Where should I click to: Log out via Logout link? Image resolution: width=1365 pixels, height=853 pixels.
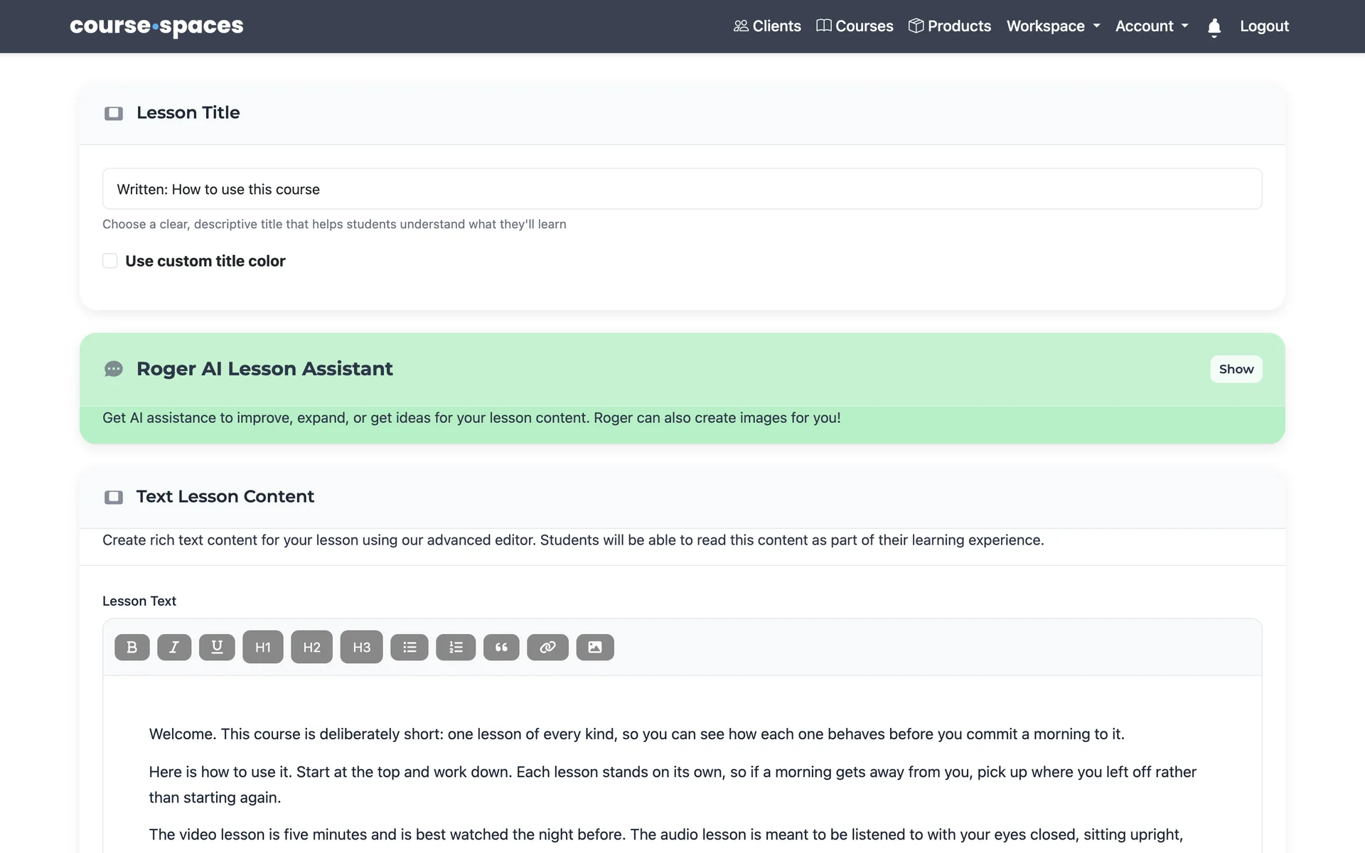tap(1264, 26)
